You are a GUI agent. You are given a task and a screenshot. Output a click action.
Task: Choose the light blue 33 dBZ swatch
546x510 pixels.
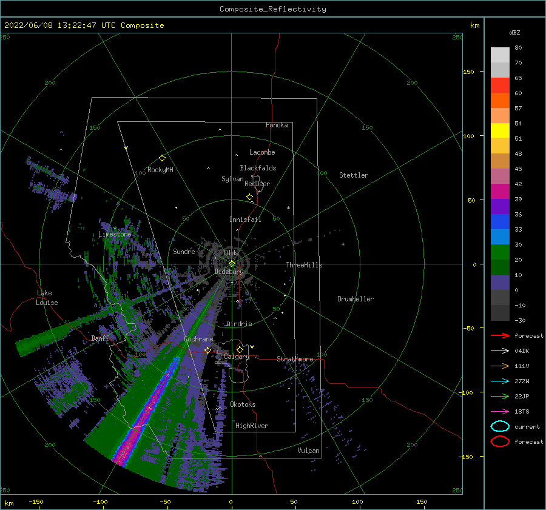500,237
